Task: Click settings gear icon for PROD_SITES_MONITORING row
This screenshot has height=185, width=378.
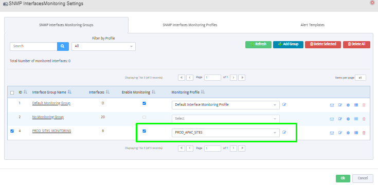Action: (348, 133)
